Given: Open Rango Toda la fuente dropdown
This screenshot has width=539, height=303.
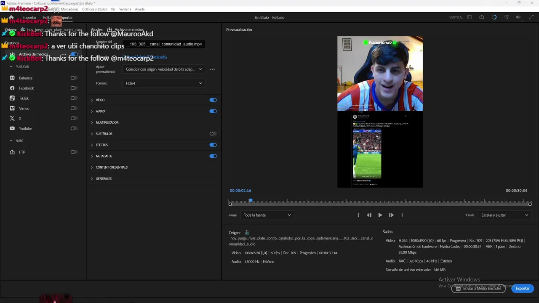Looking at the screenshot, I should 267,215.
